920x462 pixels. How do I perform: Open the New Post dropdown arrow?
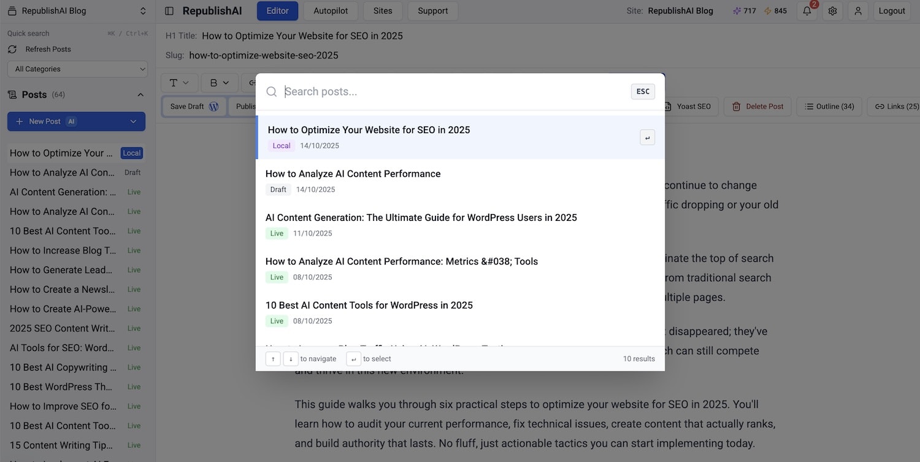pos(133,121)
